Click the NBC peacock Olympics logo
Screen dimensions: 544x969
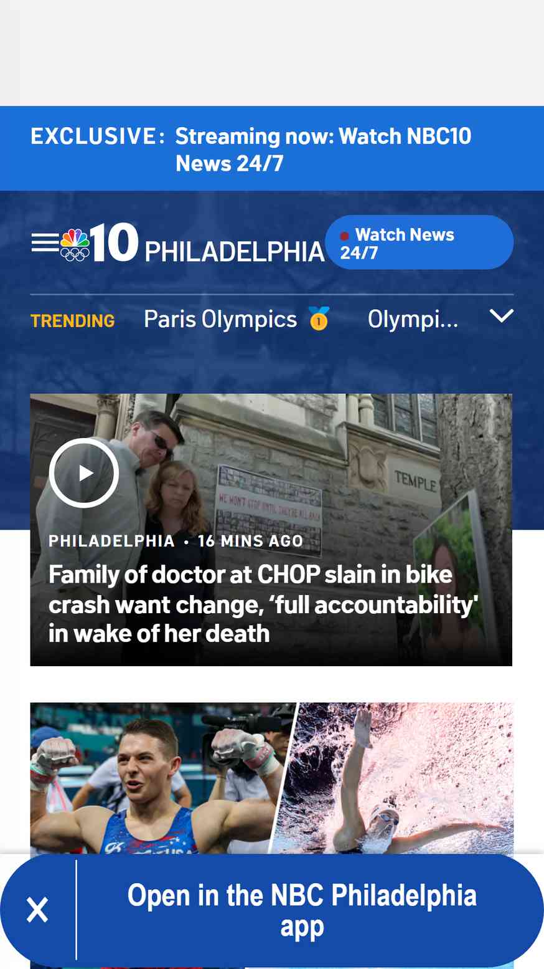75,245
